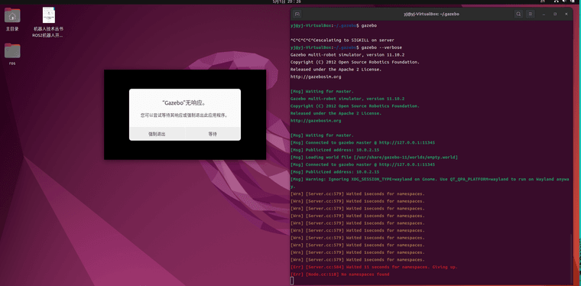Click the ""Gazebo"无响应。" dialog heading

(184, 102)
